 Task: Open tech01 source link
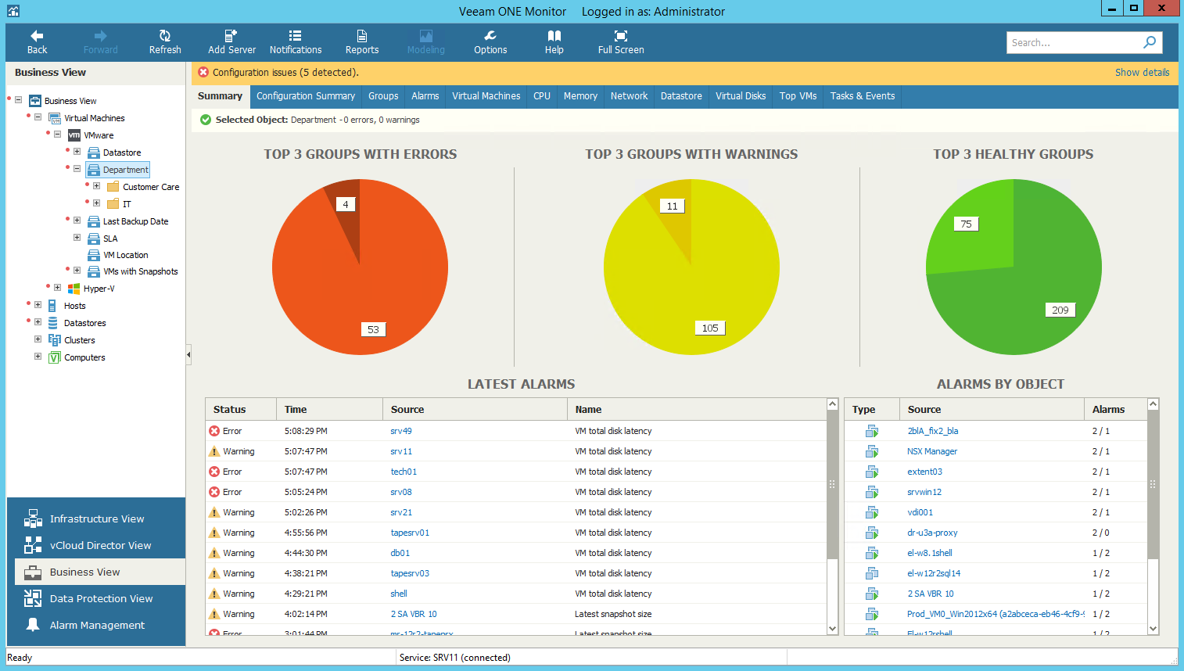404,472
